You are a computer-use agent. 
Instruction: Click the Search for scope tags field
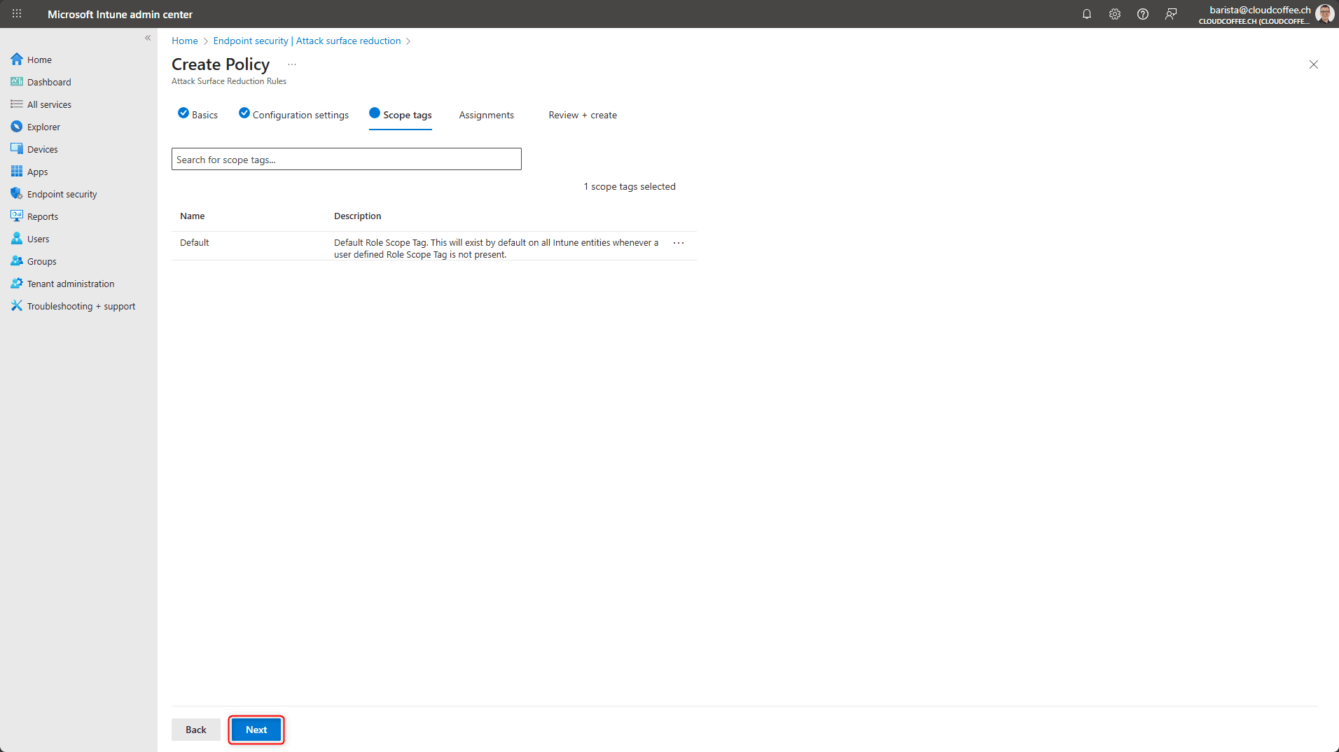point(346,160)
